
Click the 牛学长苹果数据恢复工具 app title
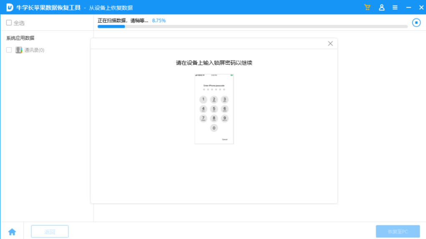tap(48, 8)
